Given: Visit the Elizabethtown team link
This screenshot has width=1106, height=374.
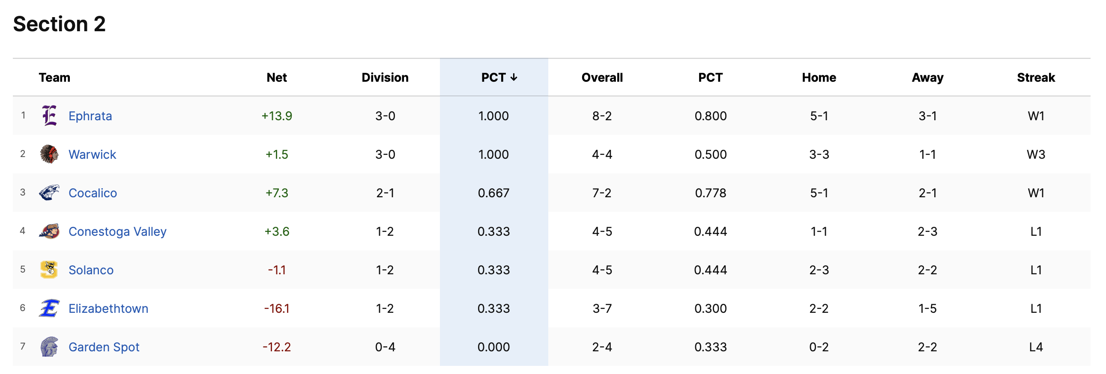Looking at the screenshot, I should click(x=108, y=309).
